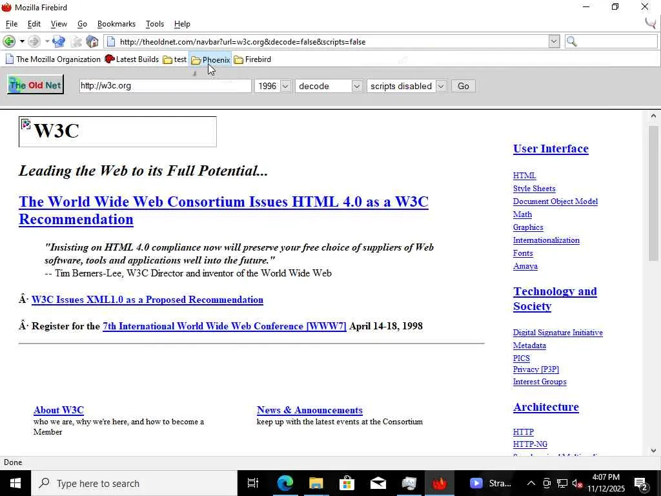Open the HTML sidebar link

coord(524,176)
